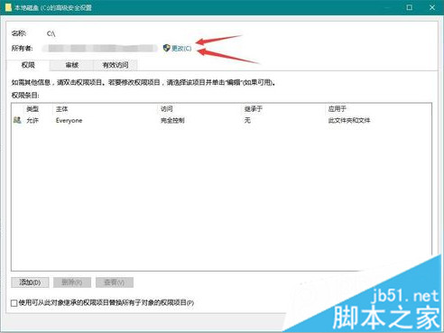Screen dimensions: 444x333
Task: Click the 继承于 column header
Action: (x=253, y=109)
